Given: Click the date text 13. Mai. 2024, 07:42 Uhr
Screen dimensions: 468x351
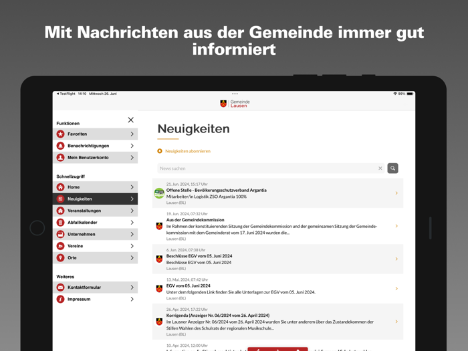Looking at the screenshot, I should pos(187,279).
